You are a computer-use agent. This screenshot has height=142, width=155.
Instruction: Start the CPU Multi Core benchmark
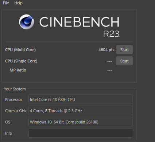(124, 50)
